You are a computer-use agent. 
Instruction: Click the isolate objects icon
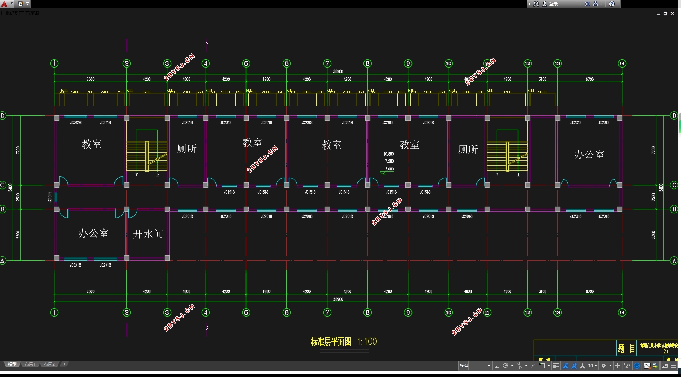pos(627,366)
